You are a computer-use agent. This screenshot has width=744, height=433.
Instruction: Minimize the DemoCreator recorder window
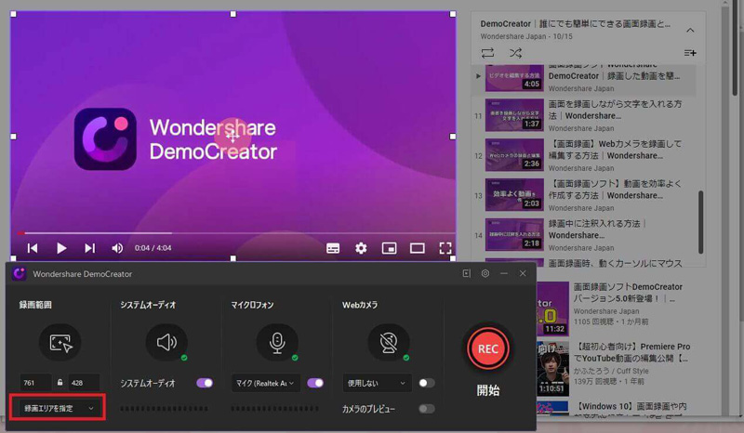[504, 273]
